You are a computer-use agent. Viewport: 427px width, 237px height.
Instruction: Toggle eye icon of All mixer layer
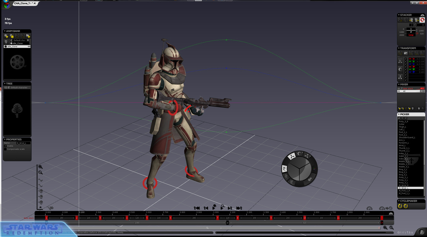[399, 91]
